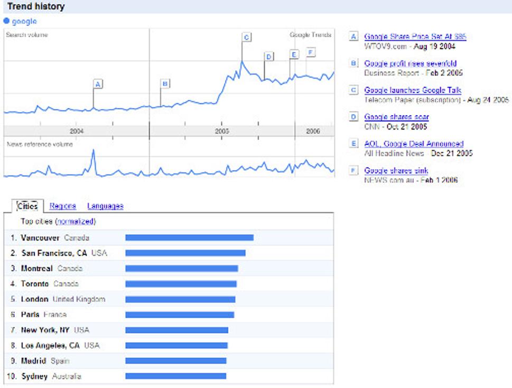The width and height of the screenshot is (512, 388).
Task: Click the CNN source line dated Oct 21 2005
Action: (395, 126)
